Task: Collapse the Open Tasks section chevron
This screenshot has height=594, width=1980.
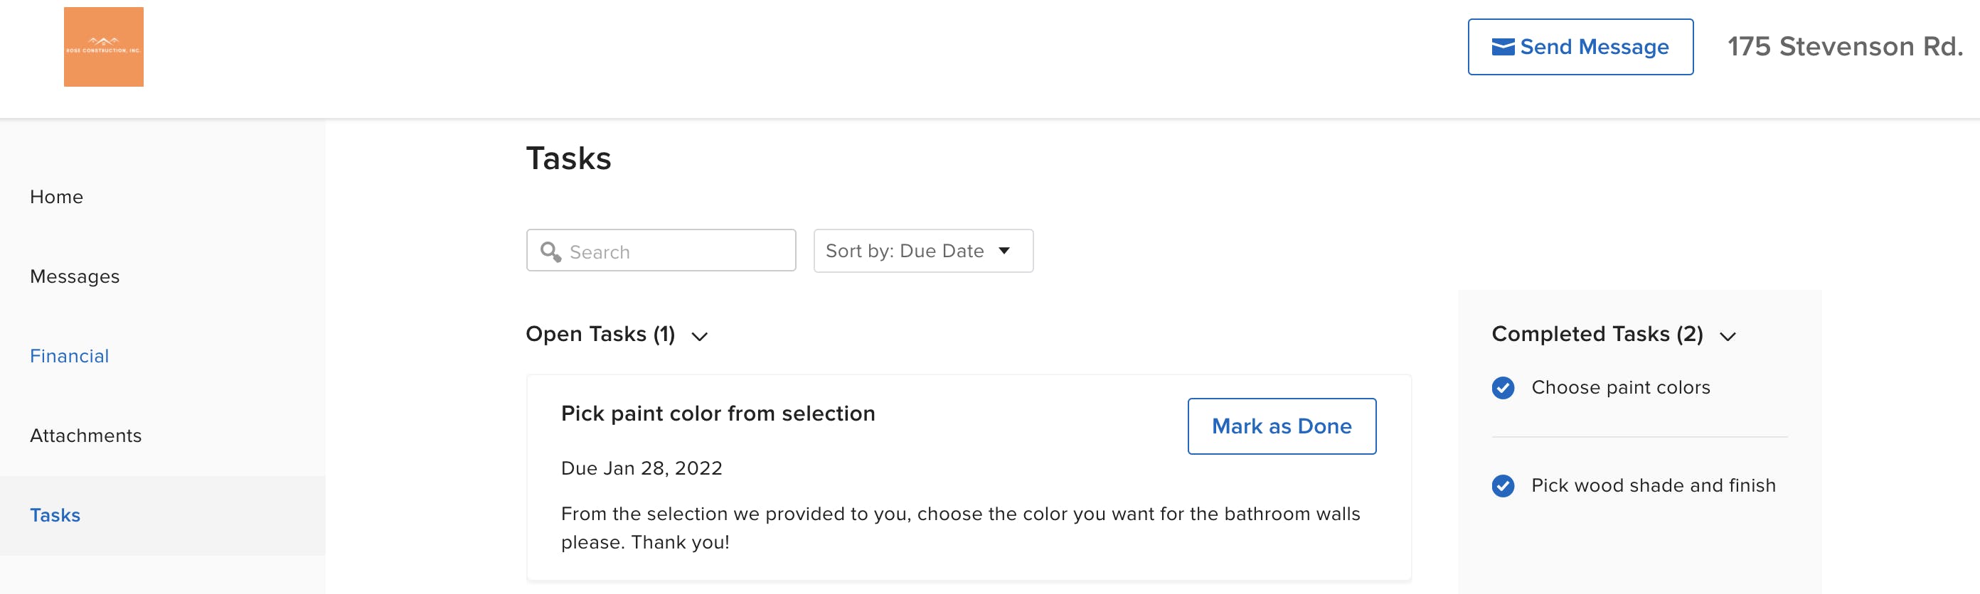Action: 699,336
